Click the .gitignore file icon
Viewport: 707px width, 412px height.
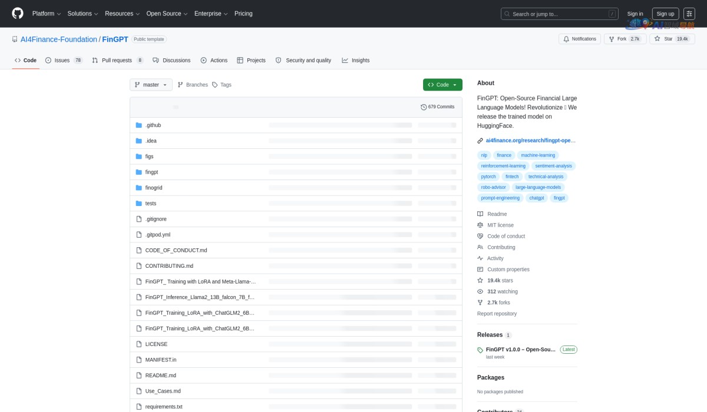point(139,219)
